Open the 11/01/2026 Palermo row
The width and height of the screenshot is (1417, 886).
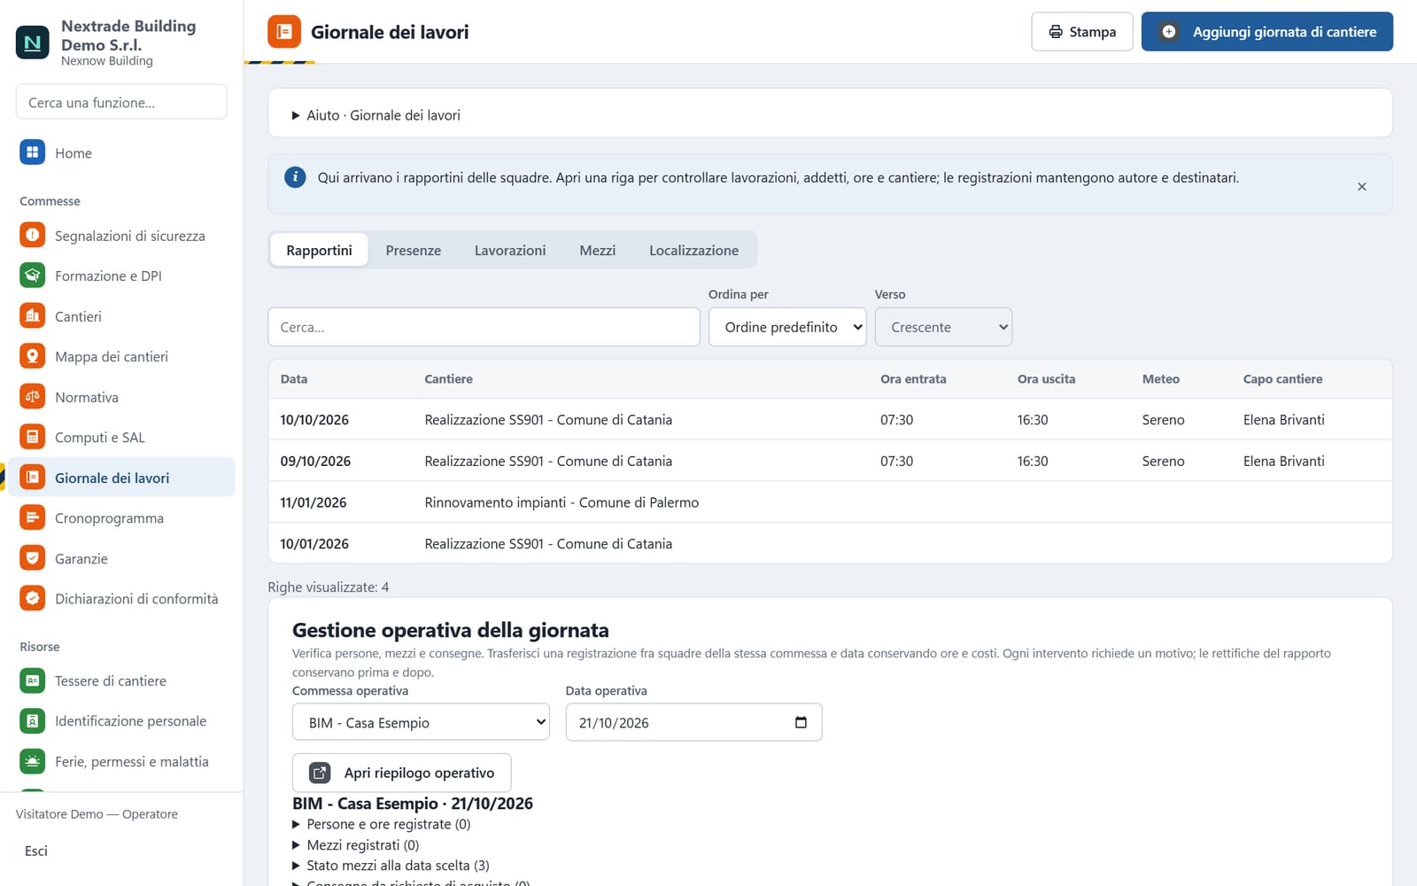click(830, 502)
